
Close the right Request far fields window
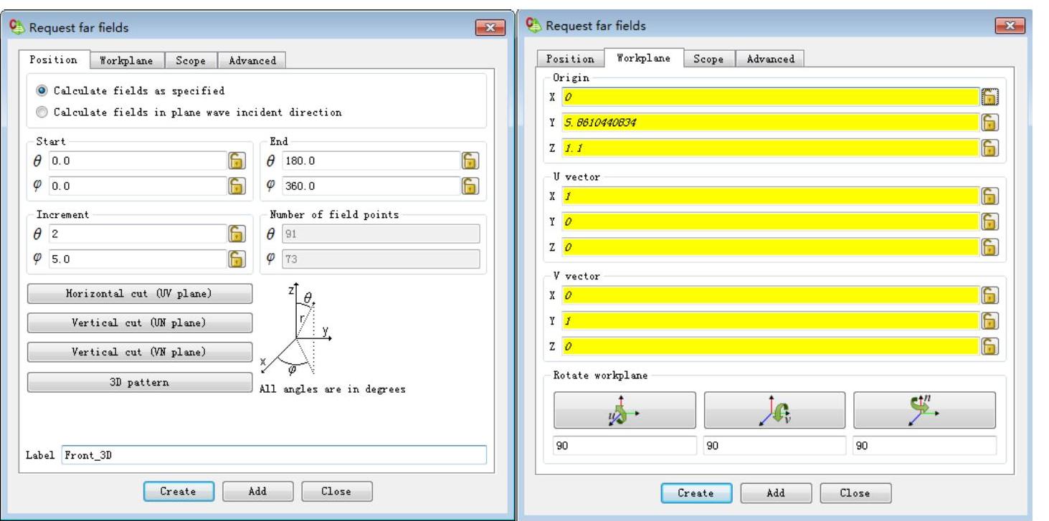(1010, 26)
